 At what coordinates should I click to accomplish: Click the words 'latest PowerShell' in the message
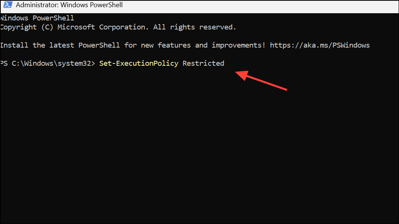click(x=84, y=45)
